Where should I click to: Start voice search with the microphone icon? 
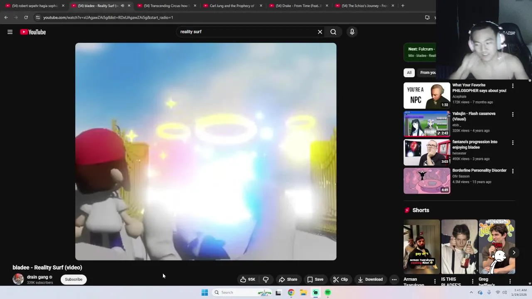(352, 32)
